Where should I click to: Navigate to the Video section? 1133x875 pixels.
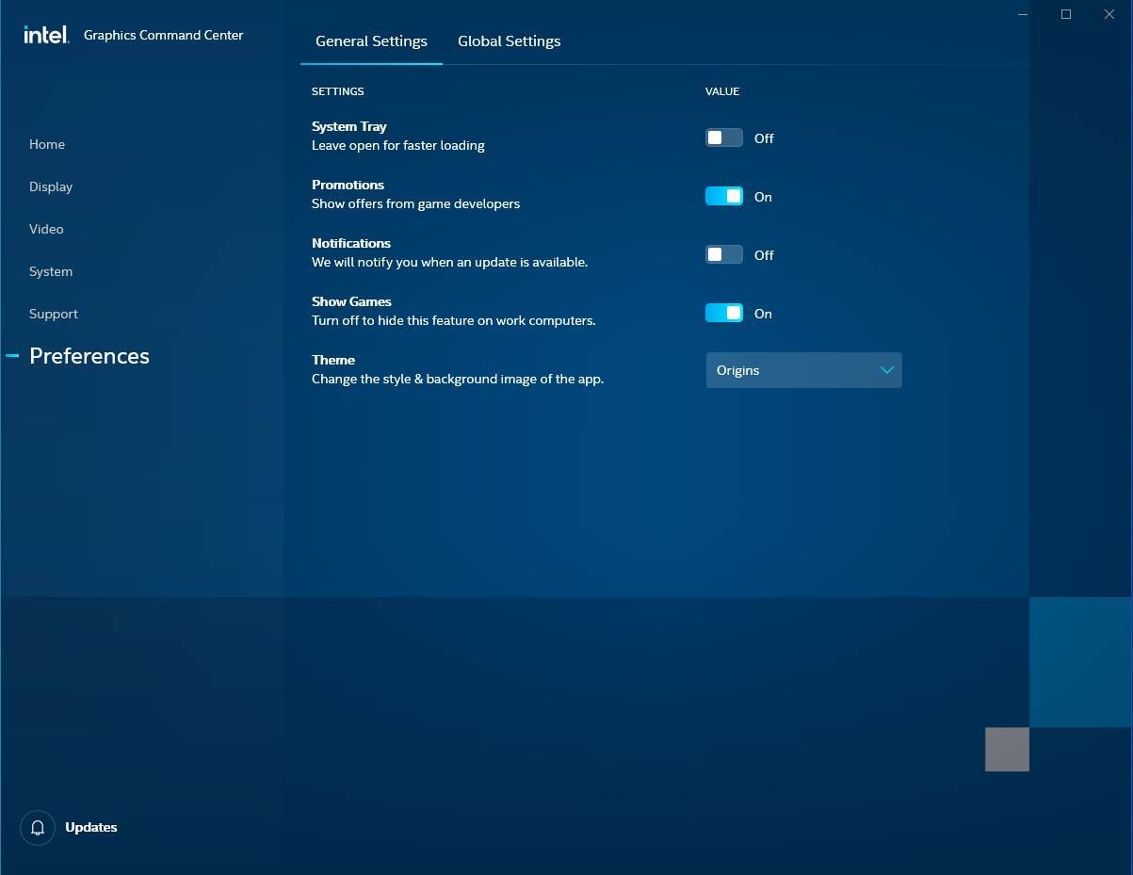tap(46, 229)
